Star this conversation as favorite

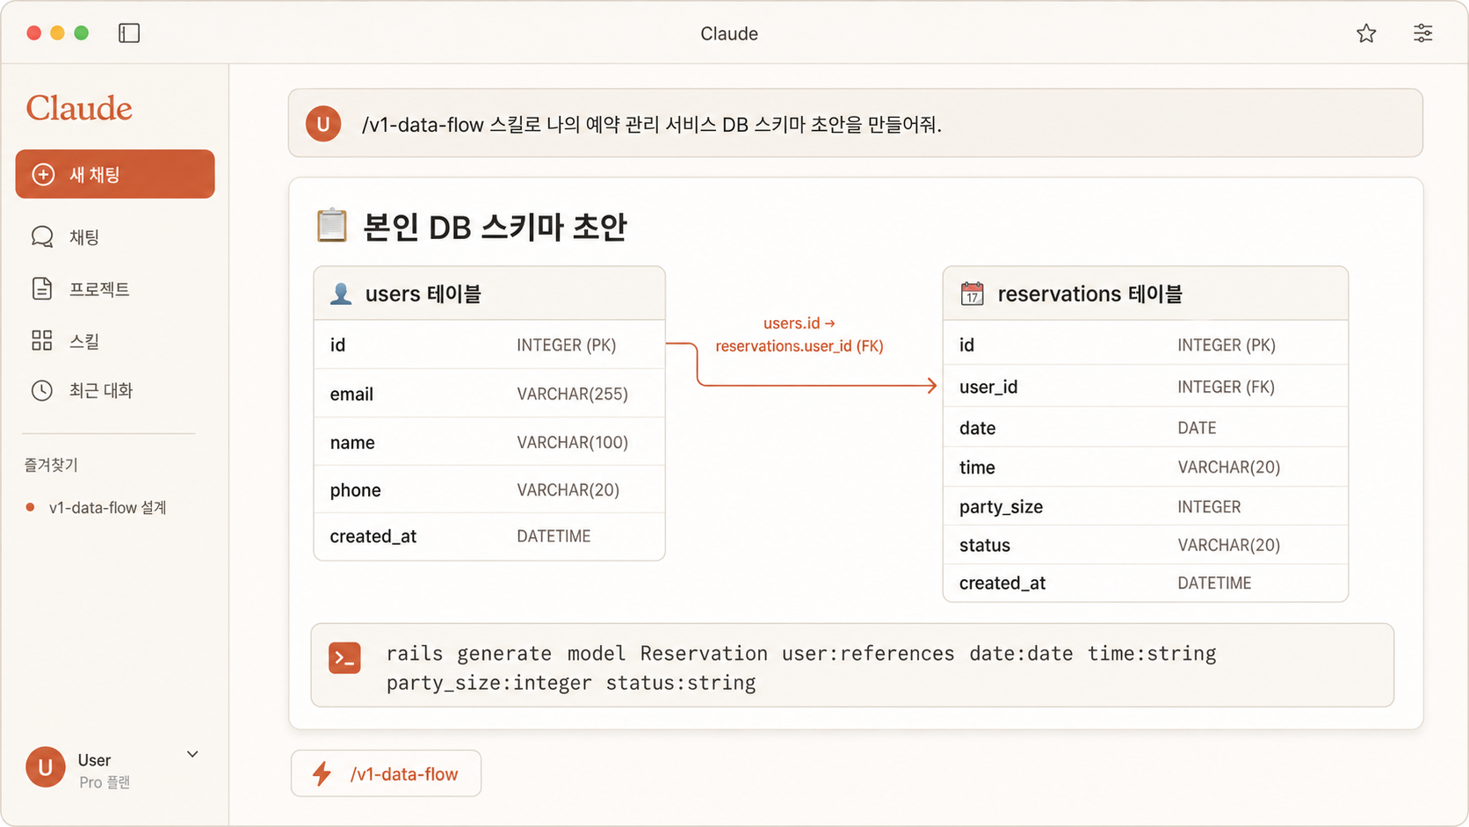pos(1366,33)
